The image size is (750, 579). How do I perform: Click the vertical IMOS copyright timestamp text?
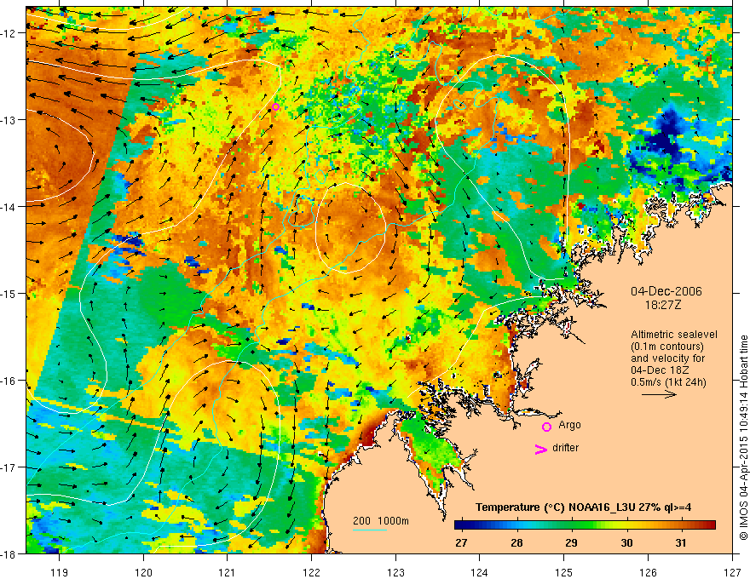tap(743, 439)
